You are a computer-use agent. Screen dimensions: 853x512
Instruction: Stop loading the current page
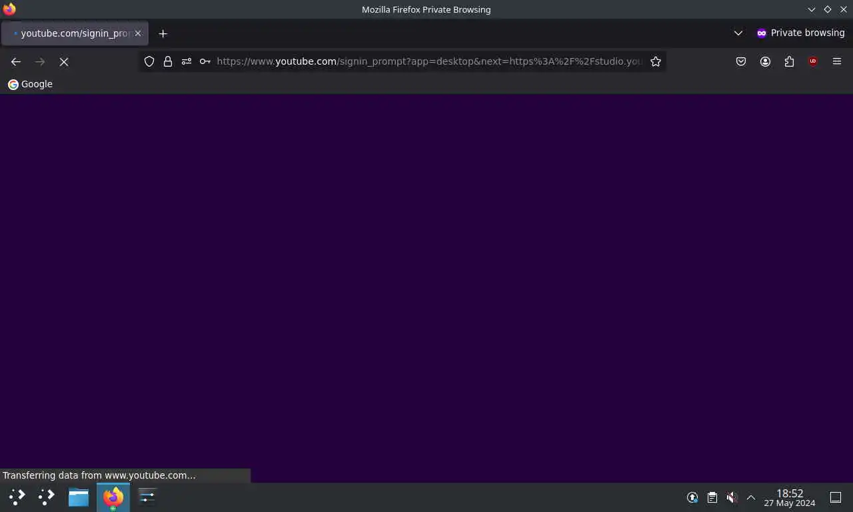[x=64, y=61]
